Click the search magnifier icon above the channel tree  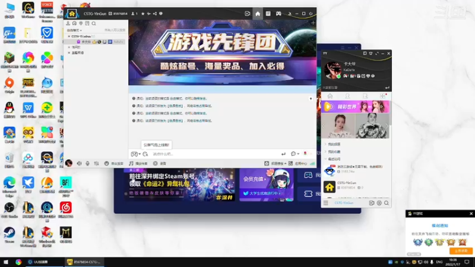point(94,23)
